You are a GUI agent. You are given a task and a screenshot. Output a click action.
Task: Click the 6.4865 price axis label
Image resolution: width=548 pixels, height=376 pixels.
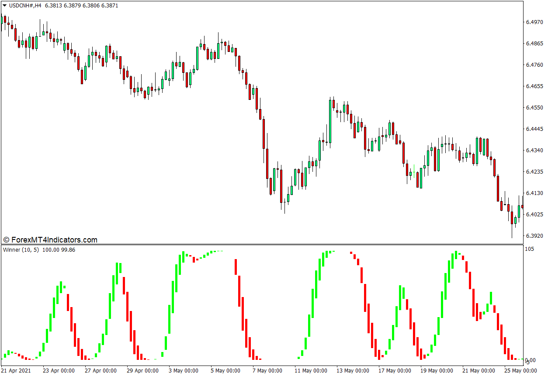(x=535, y=44)
